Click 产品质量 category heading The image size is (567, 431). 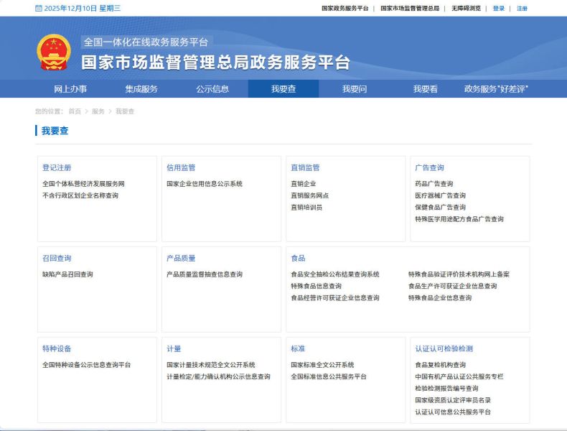tap(181, 258)
